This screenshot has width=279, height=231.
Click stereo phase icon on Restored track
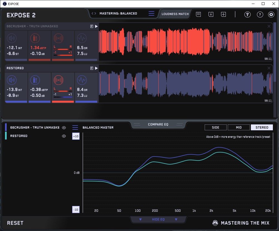point(58,80)
